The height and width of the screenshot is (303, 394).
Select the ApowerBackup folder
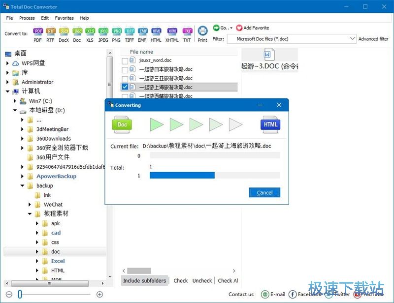coord(56,176)
